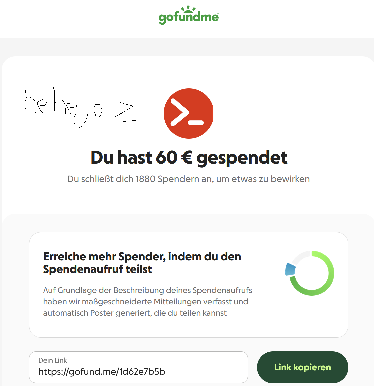374x386 pixels.
Task: Click the red terminal prompt icon
Action: tap(188, 113)
